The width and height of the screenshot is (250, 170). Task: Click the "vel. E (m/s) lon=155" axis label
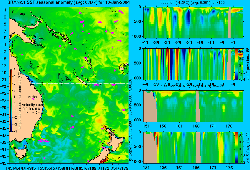pyautogui.click(x=248, y=64)
